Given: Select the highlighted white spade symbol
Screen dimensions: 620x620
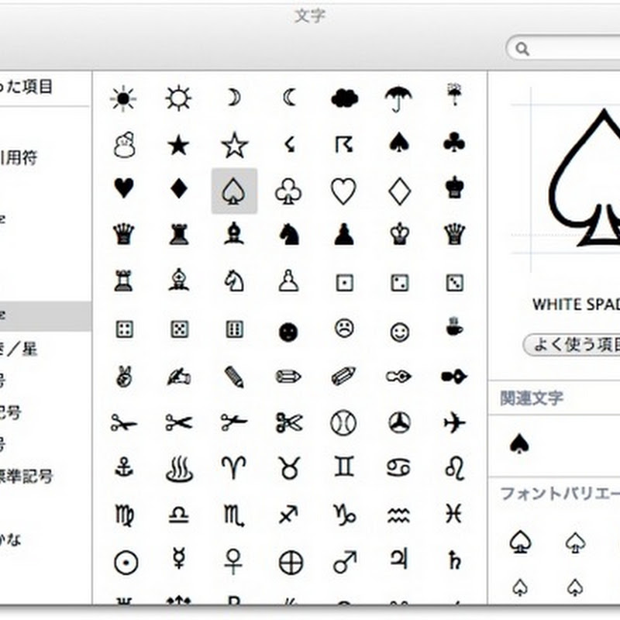Looking at the screenshot, I should (234, 191).
